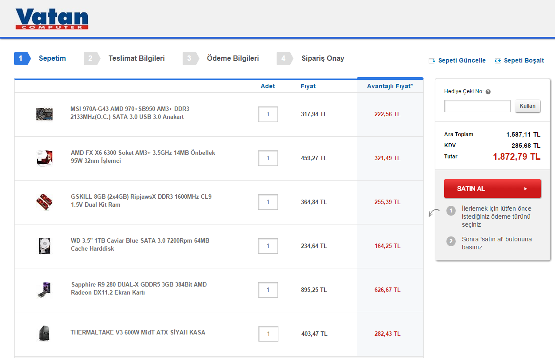Click the quantity field for Sapphire R9 280

tap(268, 290)
